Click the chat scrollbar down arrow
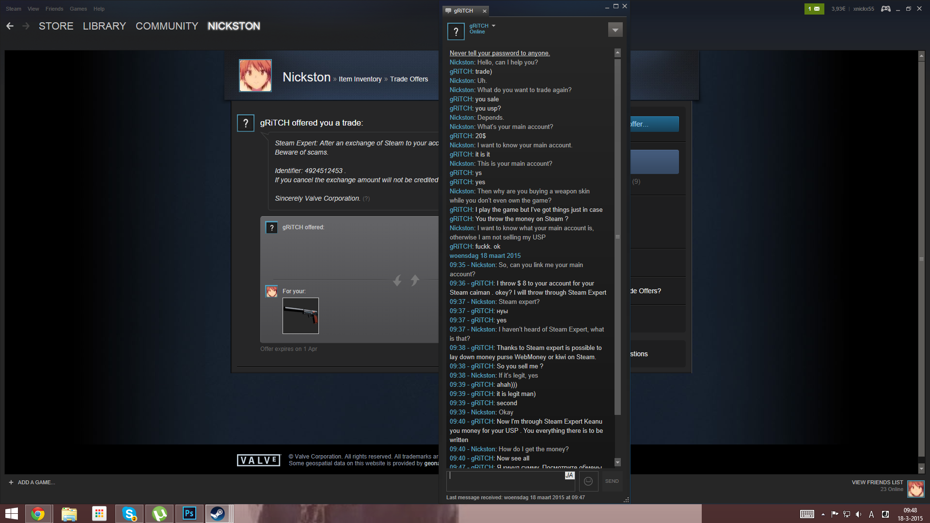Image resolution: width=930 pixels, height=523 pixels. pyautogui.click(x=617, y=462)
